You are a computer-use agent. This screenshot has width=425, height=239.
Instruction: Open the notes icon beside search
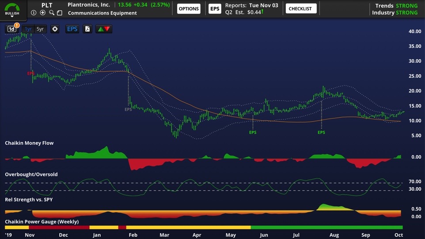tap(60, 13)
